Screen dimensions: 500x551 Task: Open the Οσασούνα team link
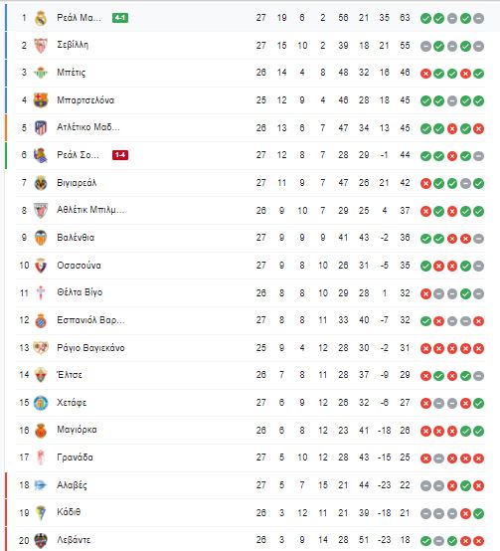(x=79, y=266)
